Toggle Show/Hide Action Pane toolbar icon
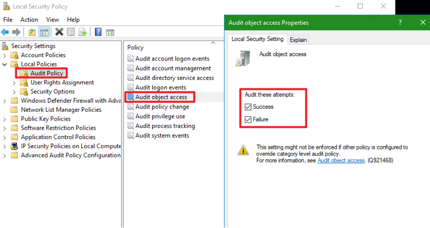This screenshot has height=228, width=430. 110,32
